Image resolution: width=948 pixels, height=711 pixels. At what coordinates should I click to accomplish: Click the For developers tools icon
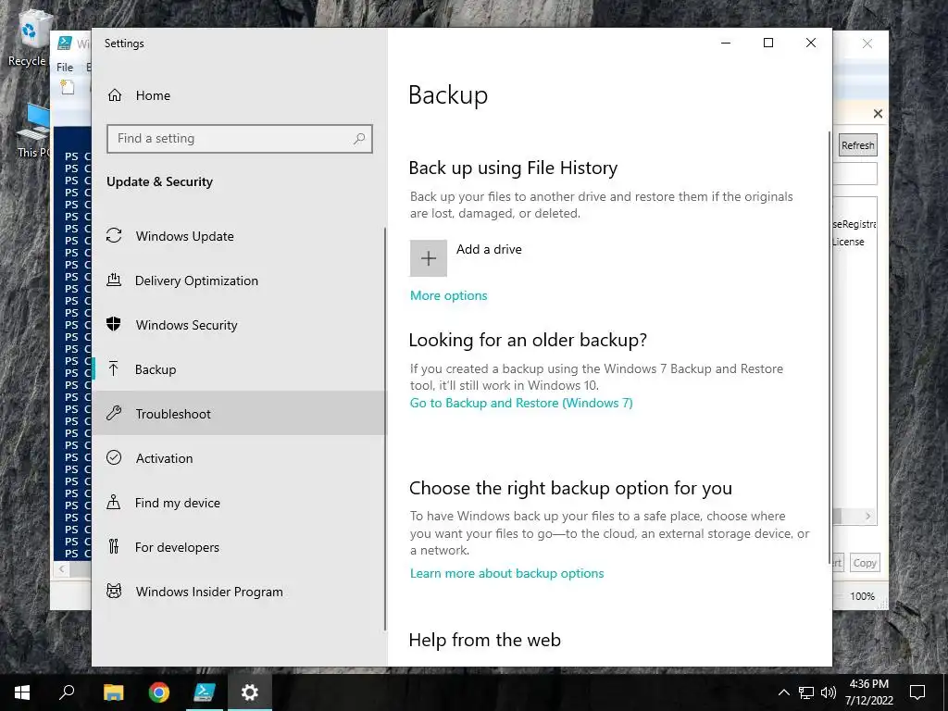click(x=114, y=546)
